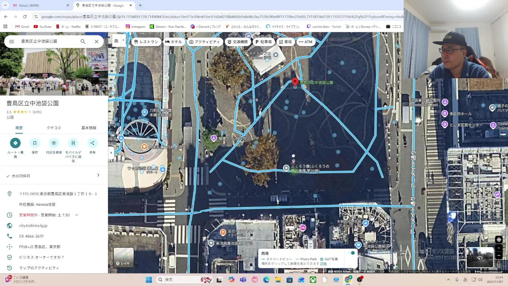
Task: Open File Explorer from the taskbar
Action: [x=278, y=280]
